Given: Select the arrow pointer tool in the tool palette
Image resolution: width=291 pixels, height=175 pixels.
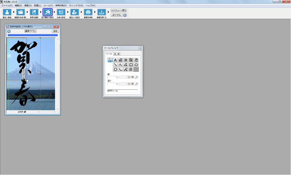Looking at the screenshot, I should tap(110, 60).
